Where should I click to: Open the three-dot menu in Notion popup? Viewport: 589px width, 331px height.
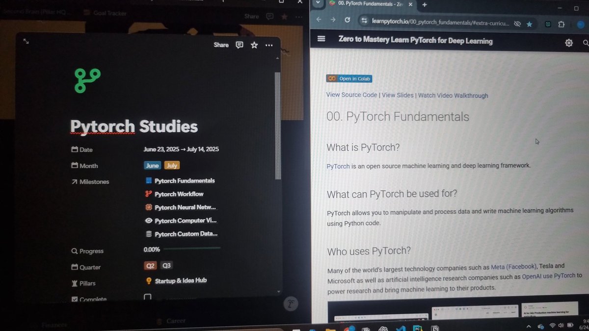coord(269,45)
